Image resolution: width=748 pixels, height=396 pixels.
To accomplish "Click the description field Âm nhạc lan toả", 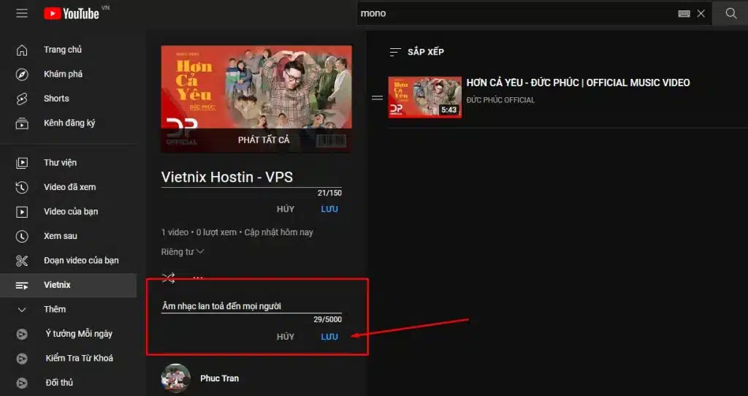I will (x=251, y=306).
